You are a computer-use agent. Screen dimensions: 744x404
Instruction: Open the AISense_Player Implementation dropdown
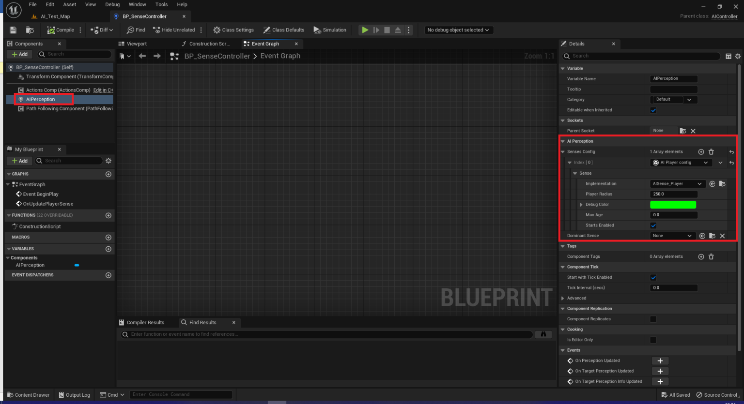(x=677, y=183)
